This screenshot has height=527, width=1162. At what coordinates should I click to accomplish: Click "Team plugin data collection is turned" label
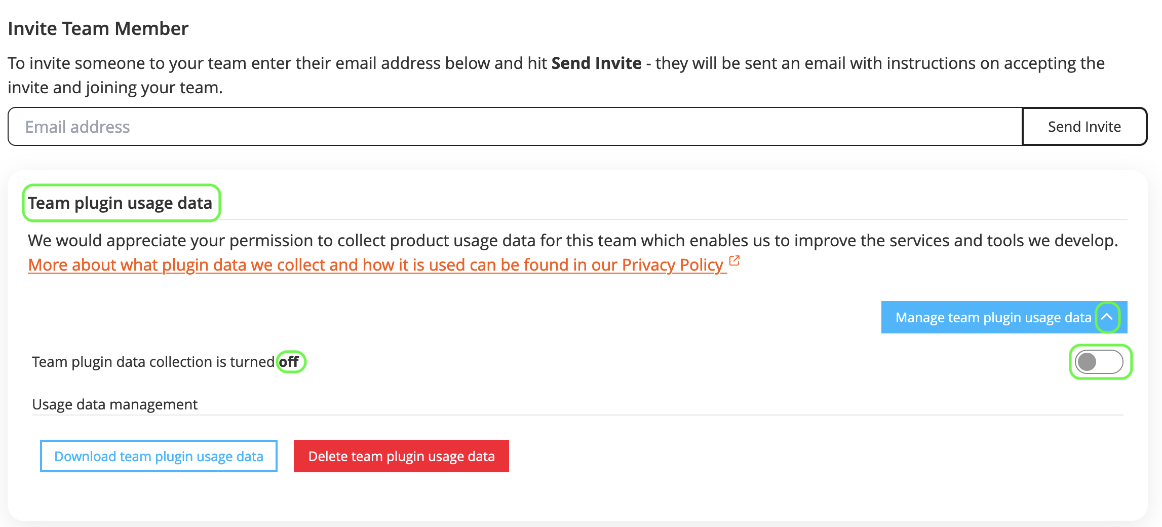tap(153, 362)
